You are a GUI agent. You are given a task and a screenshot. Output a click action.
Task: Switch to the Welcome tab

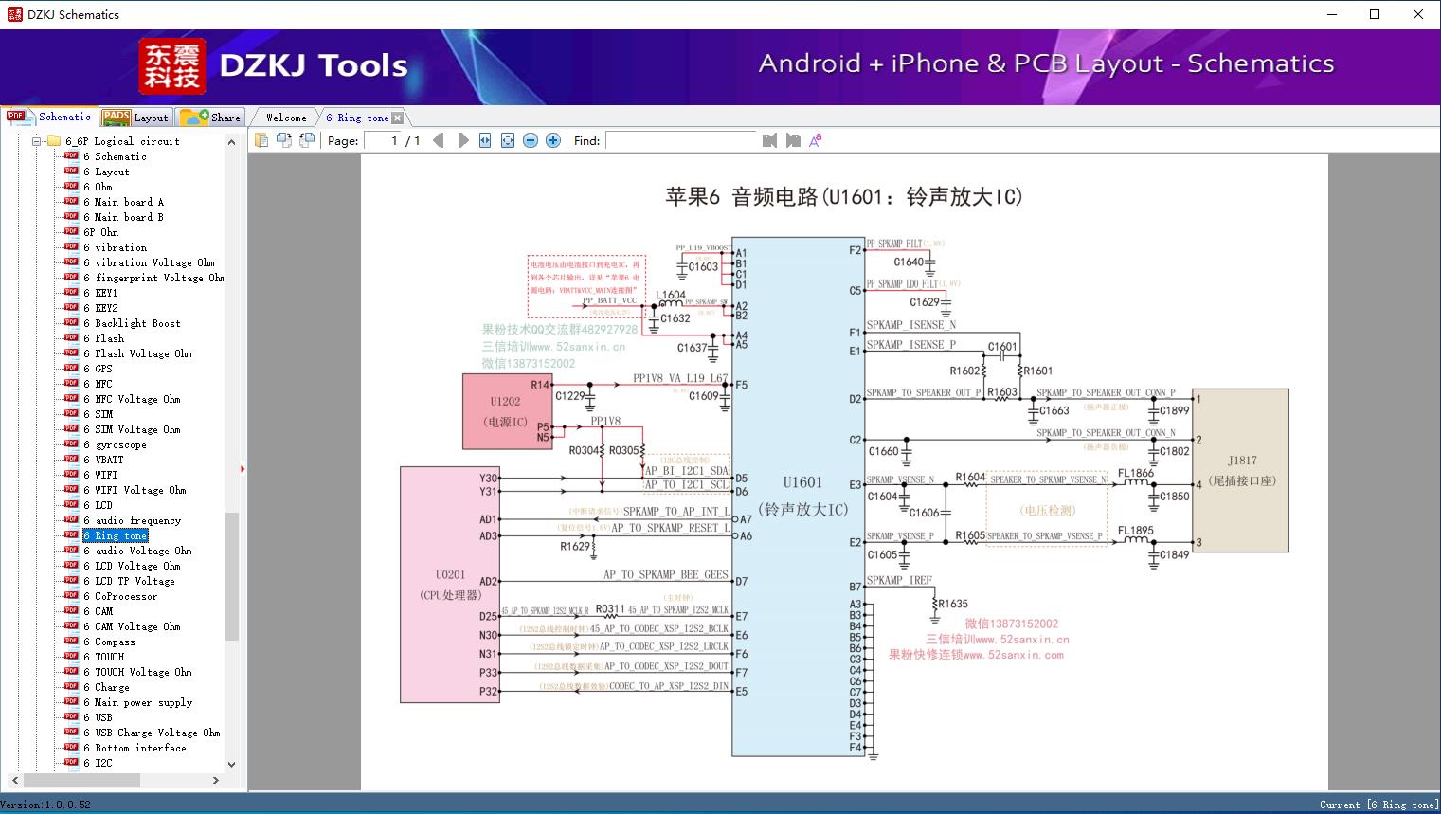[x=286, y=118]
